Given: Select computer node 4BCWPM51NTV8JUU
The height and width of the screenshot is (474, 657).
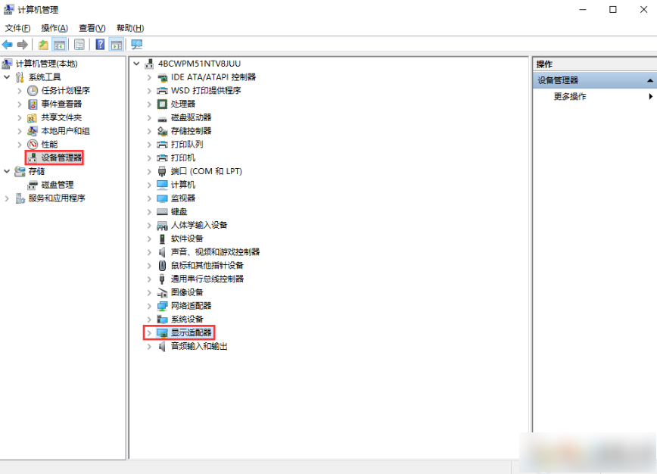Looking at the screenshot, I should point(199,64).
